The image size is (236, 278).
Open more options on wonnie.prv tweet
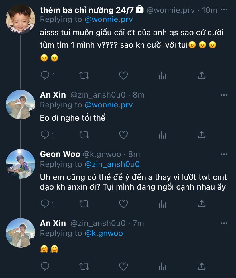[224, 10]
